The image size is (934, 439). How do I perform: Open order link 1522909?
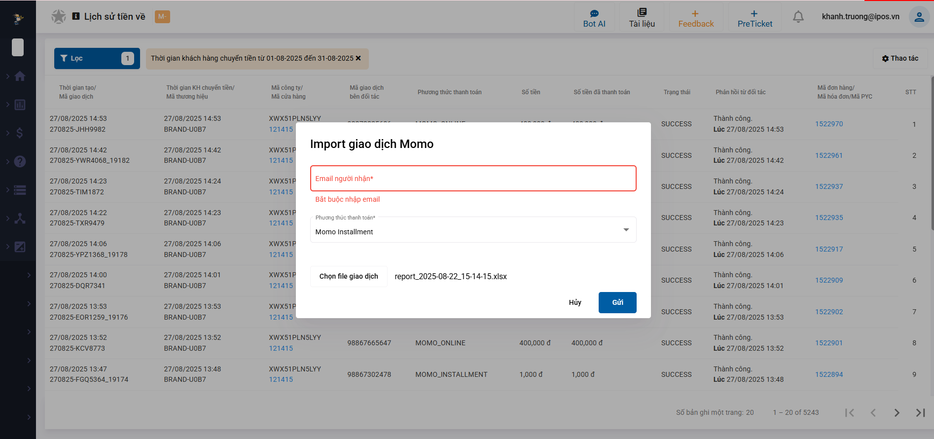click(x=829, y=280)
